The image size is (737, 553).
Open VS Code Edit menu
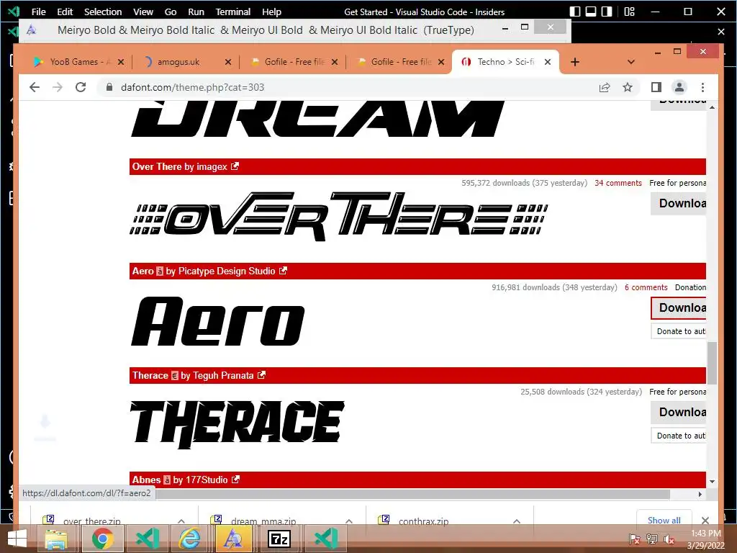65,12
